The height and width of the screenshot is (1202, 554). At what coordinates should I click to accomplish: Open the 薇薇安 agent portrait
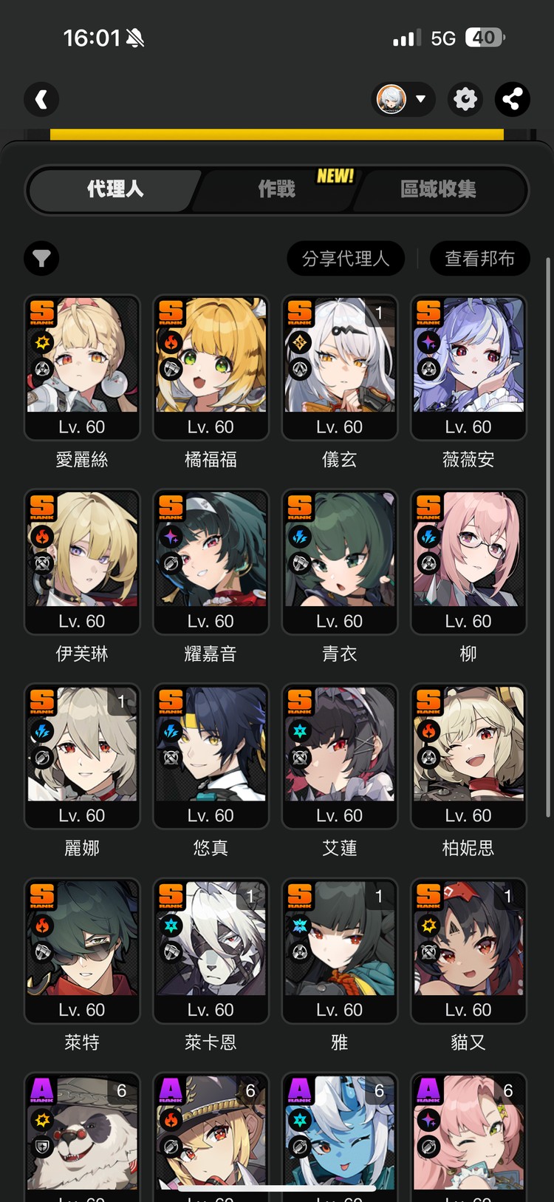pyautogui.click(x=468, y=355)
